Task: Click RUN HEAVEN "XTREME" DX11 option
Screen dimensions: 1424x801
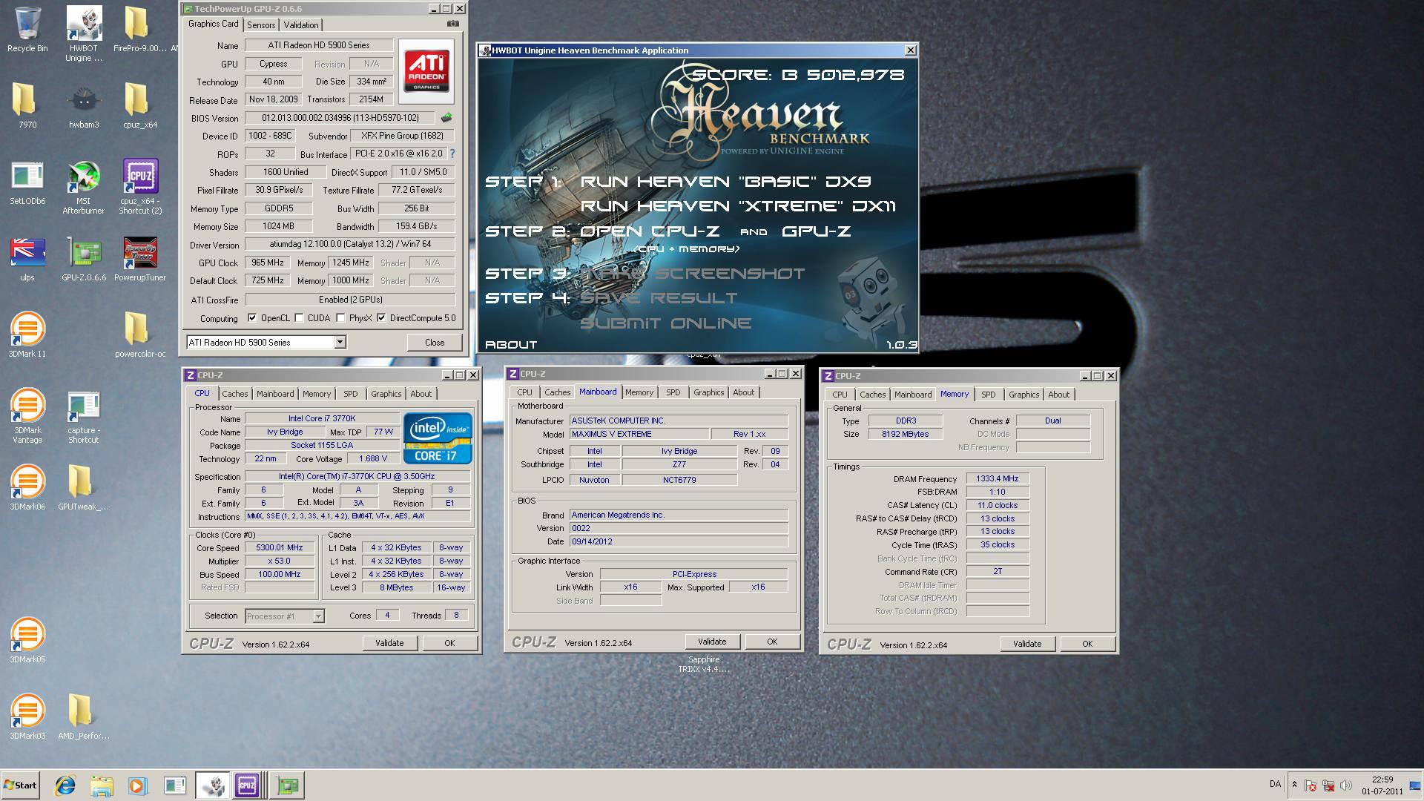Action: click(x=738, y=206)
